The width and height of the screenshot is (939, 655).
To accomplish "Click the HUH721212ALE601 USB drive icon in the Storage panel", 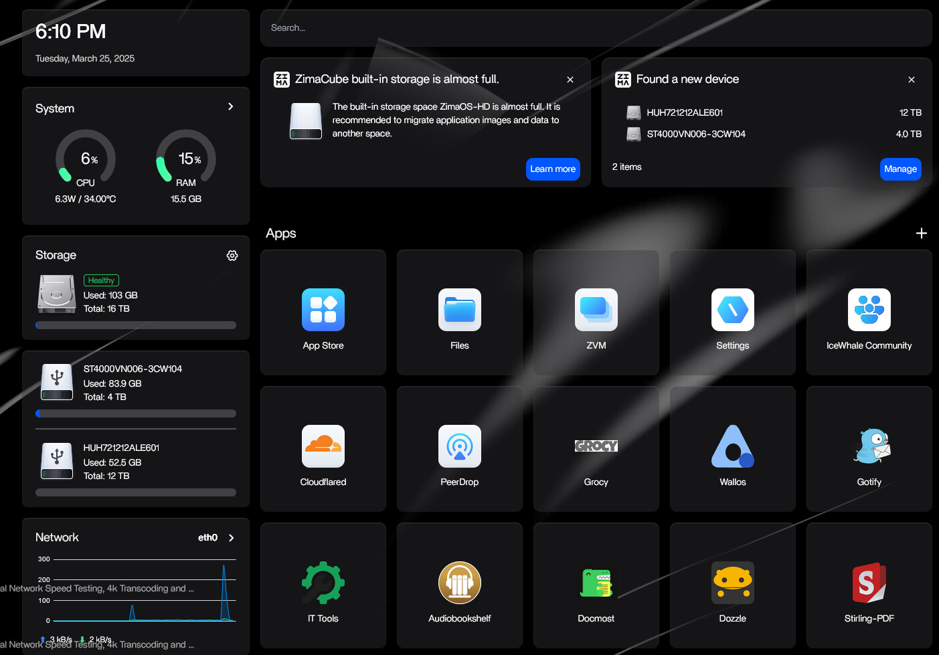I will click(x=57, y=461).
